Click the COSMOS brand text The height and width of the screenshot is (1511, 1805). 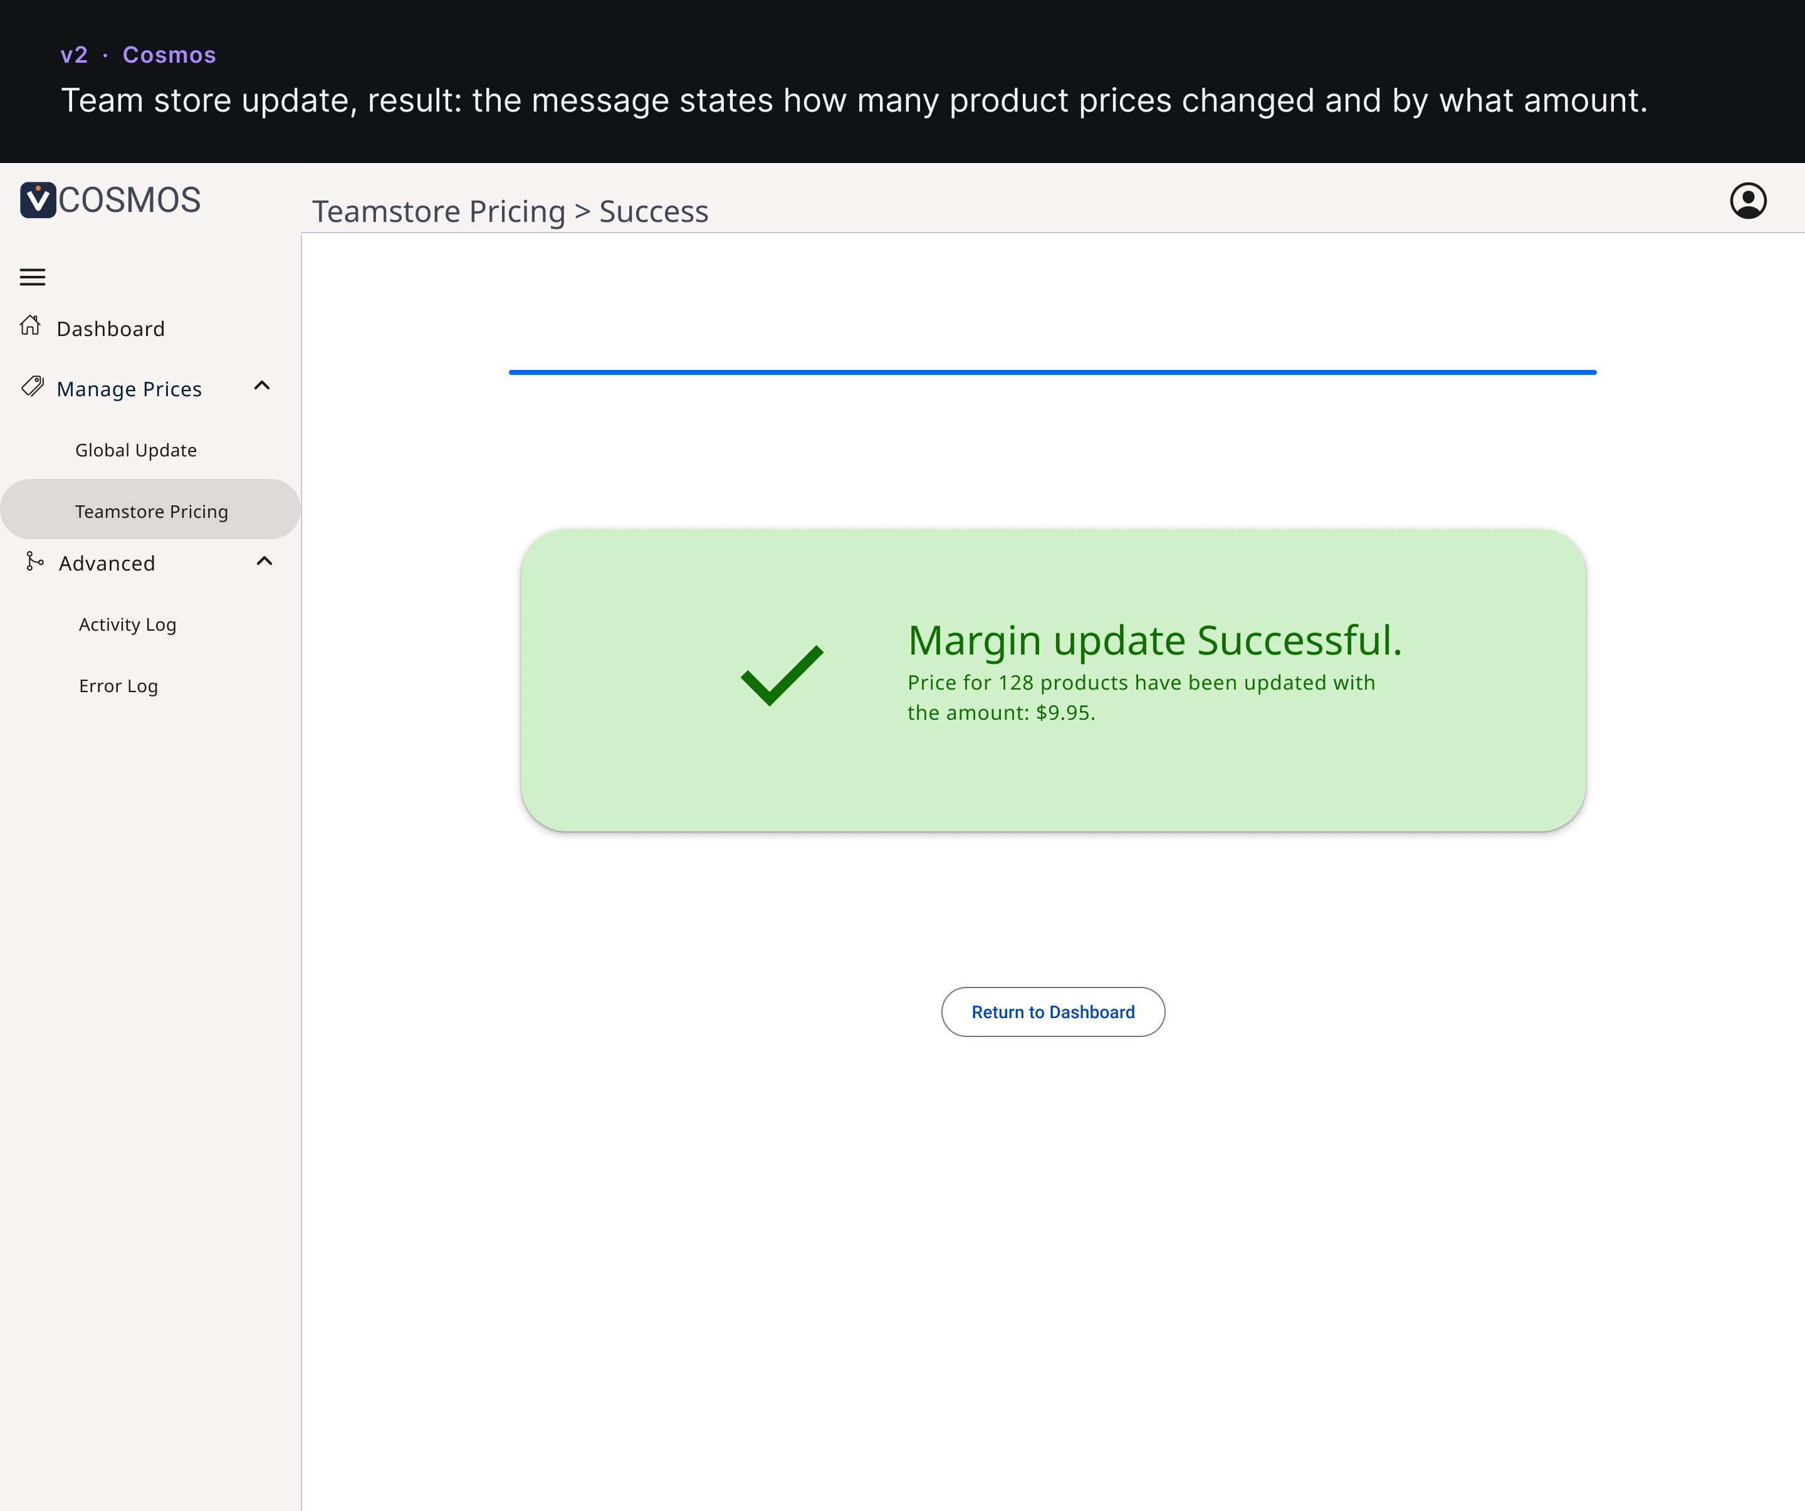[x=130, y=201]
